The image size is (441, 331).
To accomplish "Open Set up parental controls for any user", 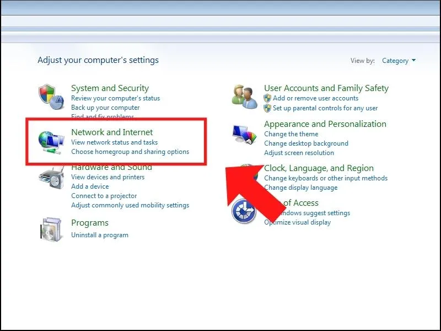I will coord(325,108).
